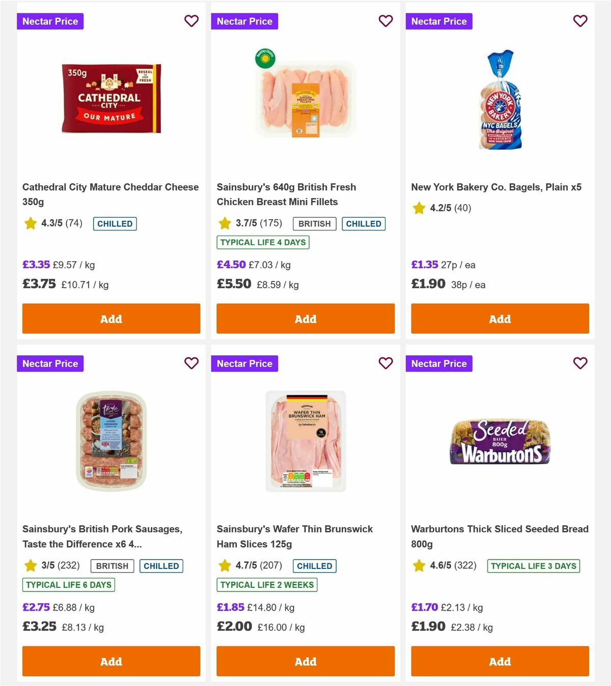Favourite the New York Bakery Plain Bagels
Screen dimensions: 611x686
(580, 21)
